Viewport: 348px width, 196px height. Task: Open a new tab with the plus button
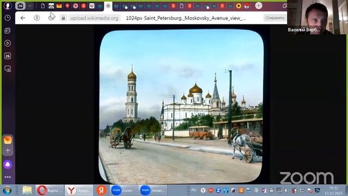[259, 6]
